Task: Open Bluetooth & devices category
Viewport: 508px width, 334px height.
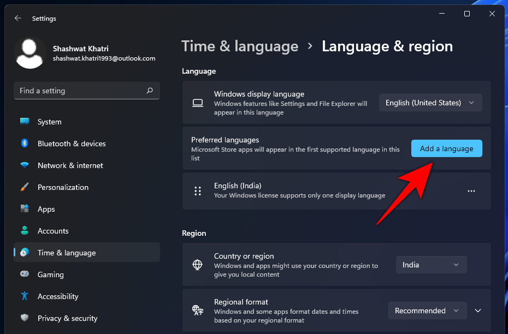Action: (87, 144)
